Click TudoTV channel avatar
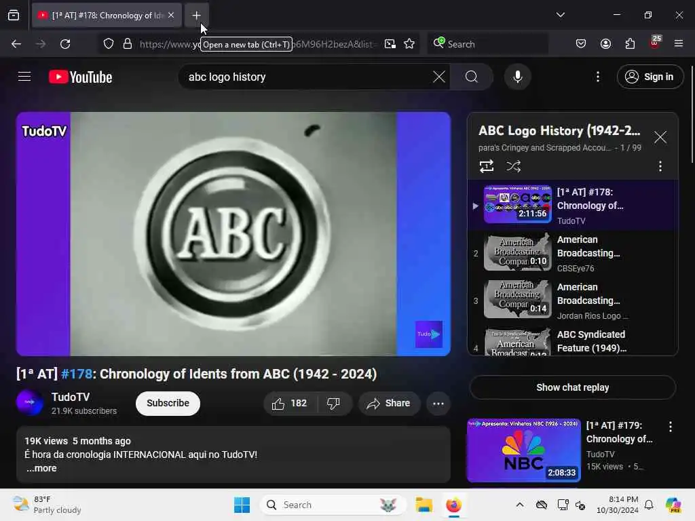 30,402
